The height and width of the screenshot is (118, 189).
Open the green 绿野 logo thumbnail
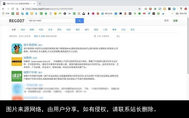tap(17, 76)
